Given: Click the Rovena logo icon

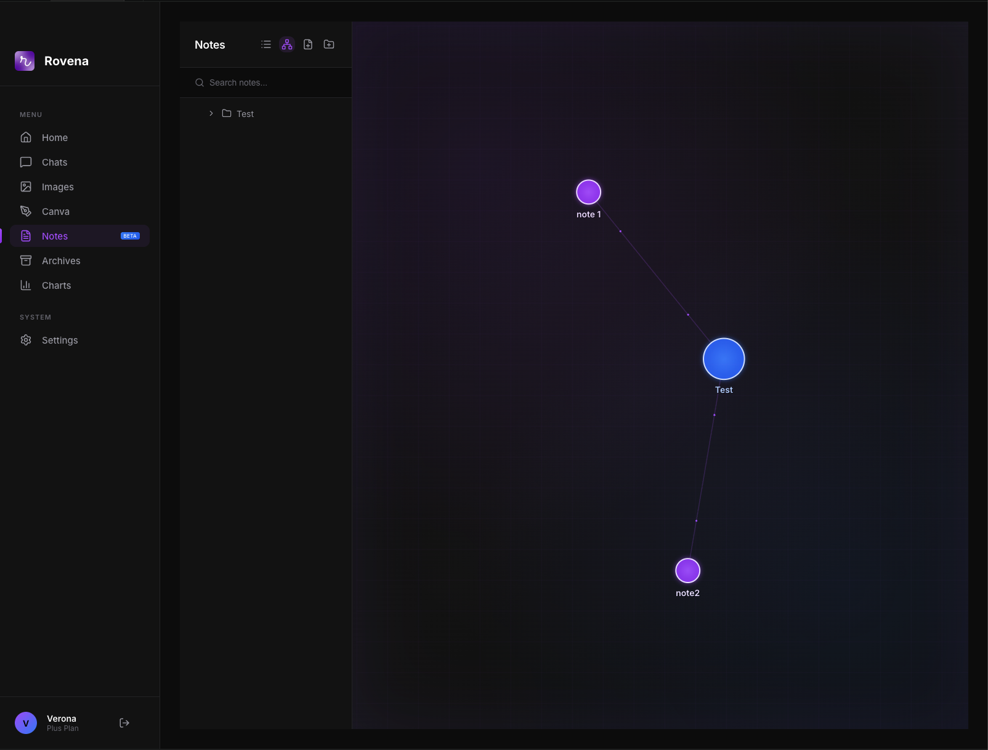Looking at the screenshot, I should pos(25,61).
